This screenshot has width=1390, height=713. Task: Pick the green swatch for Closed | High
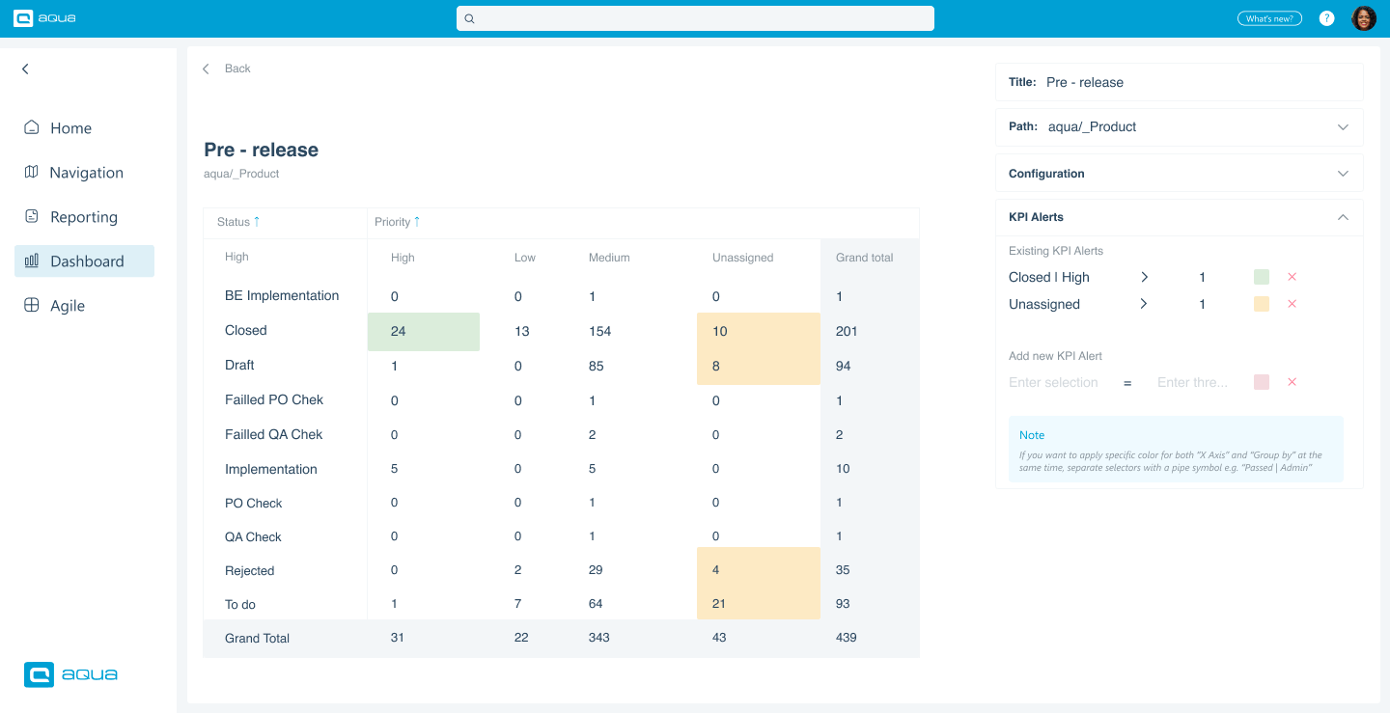coord(1262,277)
